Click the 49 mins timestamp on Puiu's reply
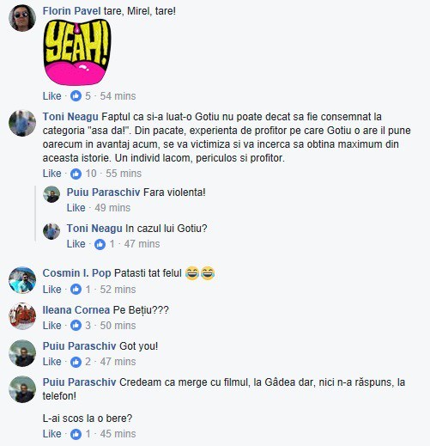 [x=112, y=208]
